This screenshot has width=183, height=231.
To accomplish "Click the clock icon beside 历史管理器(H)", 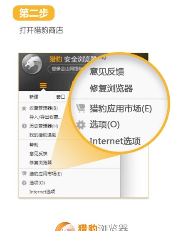I will (24, 126).
